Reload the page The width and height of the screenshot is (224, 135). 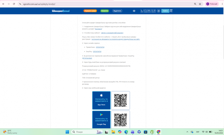[x=14, y=4]
